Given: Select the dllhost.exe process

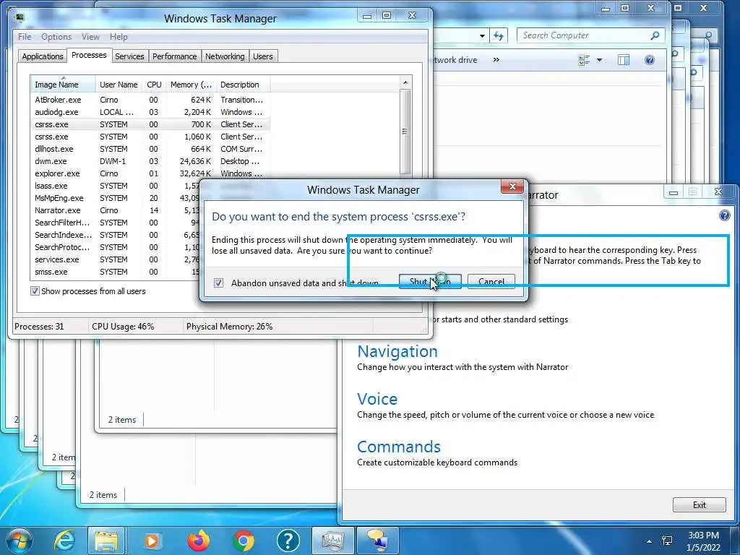Looking at the screenshot, I should pyautogui.click(x=150, y=149).
